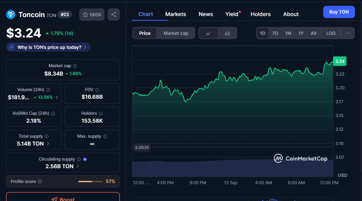Click the 8:00 PM time axis label
Screen dimensions: 362x201
pyautogui.click(x=198, y=183)
